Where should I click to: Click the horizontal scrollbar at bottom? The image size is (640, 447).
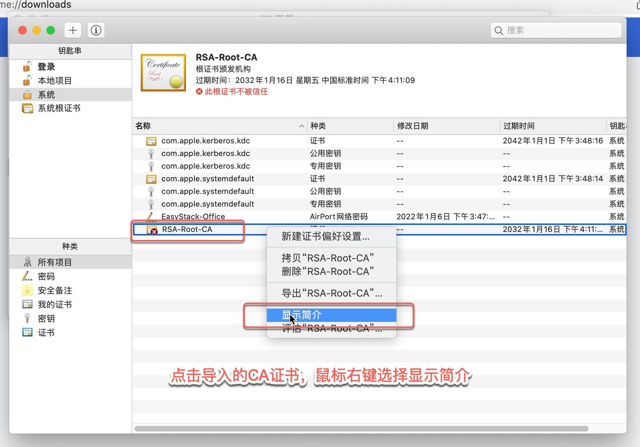(361, 429)
